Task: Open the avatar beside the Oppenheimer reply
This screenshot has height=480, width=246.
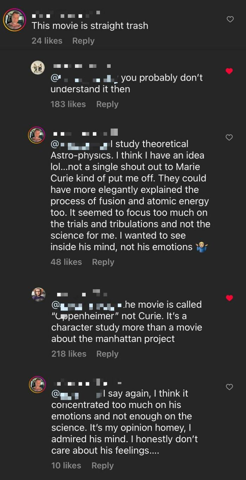Action: click(37, 294)
